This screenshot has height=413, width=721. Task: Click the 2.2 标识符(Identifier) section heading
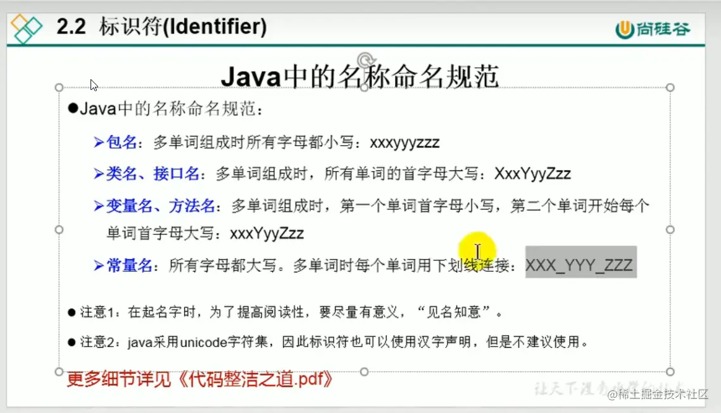click(162, 27)
